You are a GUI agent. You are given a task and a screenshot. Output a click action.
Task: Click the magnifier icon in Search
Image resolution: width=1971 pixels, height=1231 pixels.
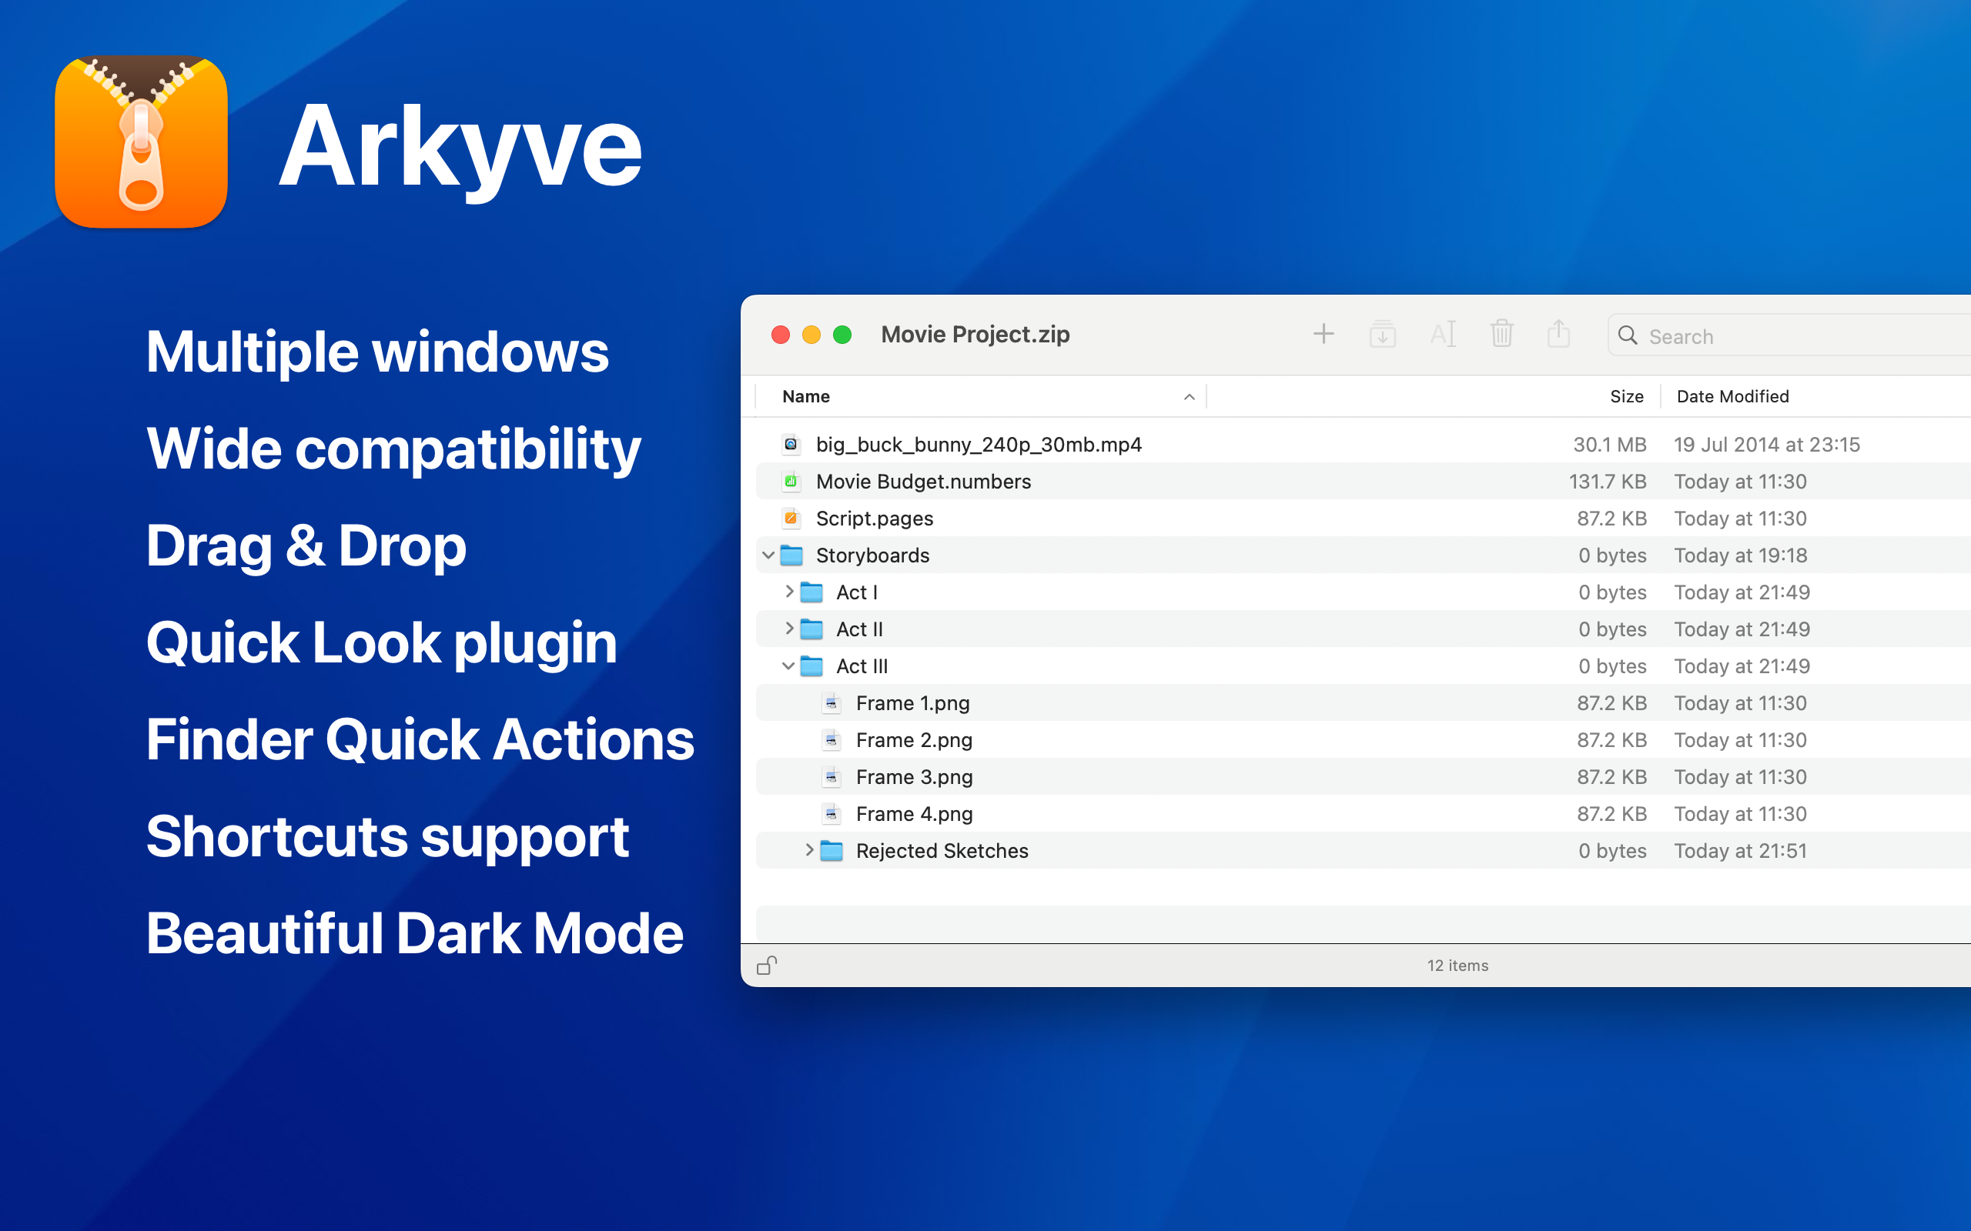click(1628, 335)
